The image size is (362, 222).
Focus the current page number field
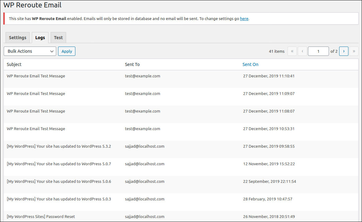click(x=318, y=51)
